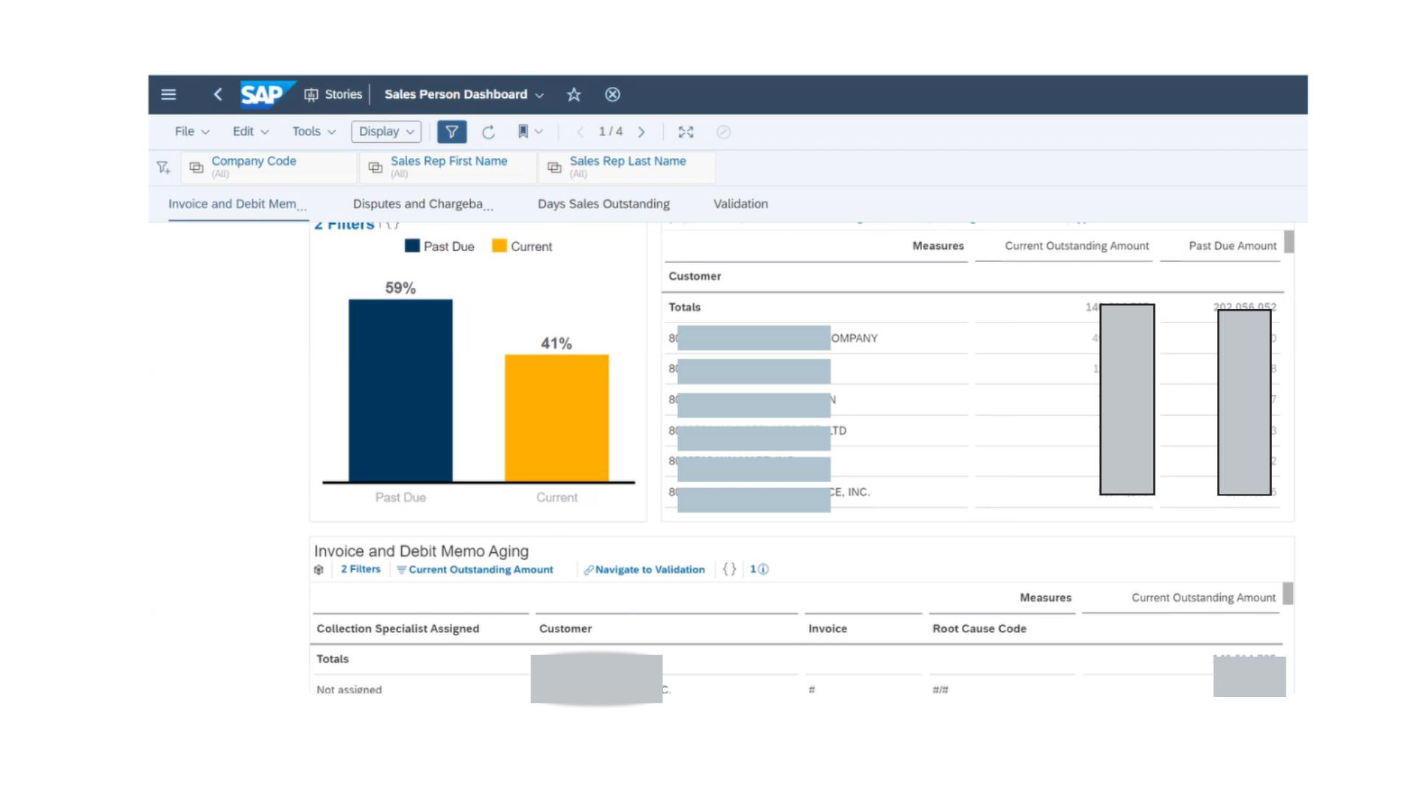
Task: Open the Sales Rep First Name filter
Action: [448, 167]
